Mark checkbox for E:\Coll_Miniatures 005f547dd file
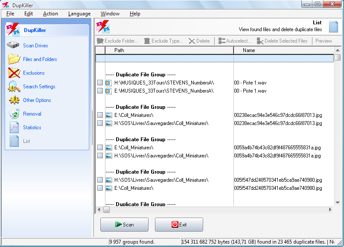Viewport: 344px width, 247px height. 100,188
